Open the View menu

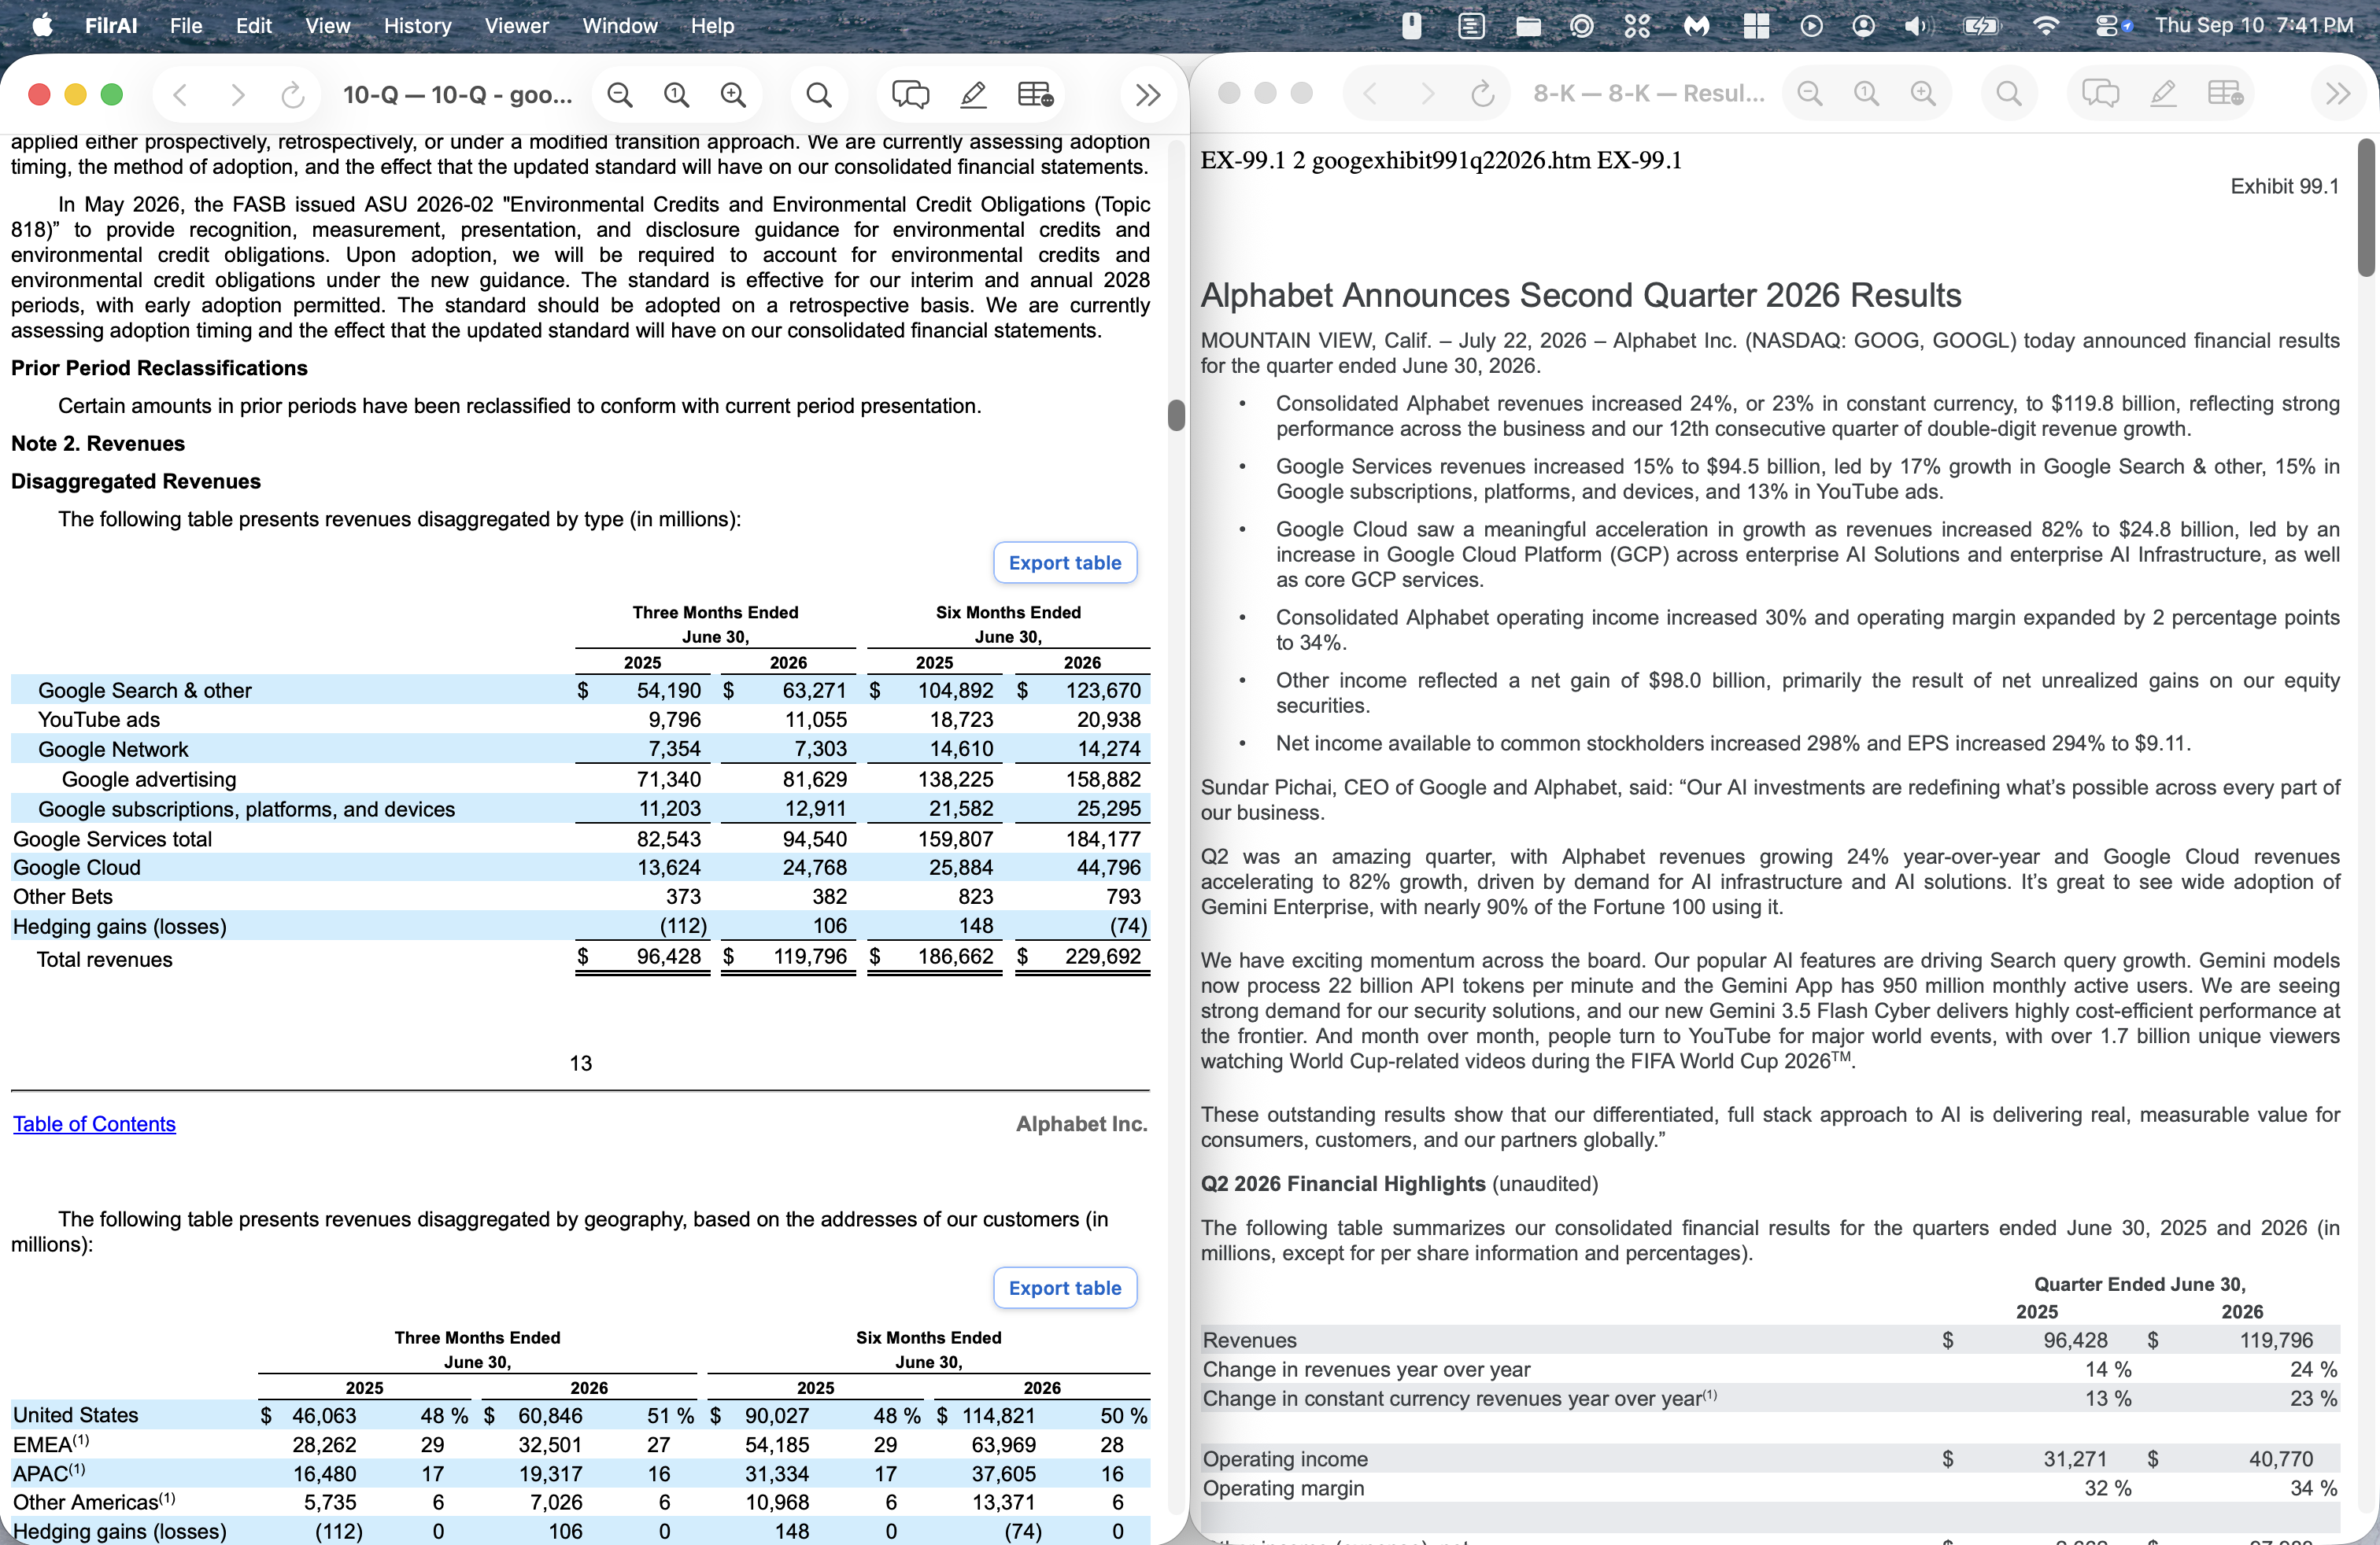coord(328,26)
